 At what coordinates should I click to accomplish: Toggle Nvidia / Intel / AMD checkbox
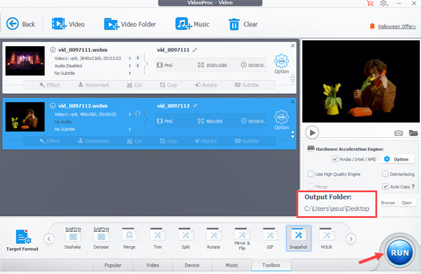(334, 159)
